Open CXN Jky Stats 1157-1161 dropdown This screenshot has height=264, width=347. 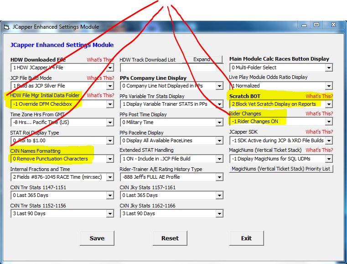point(219,196)
